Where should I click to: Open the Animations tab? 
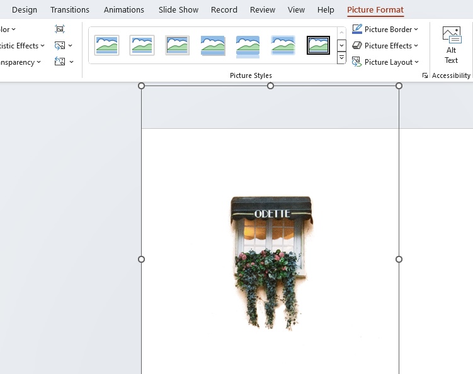coord(124,9)
